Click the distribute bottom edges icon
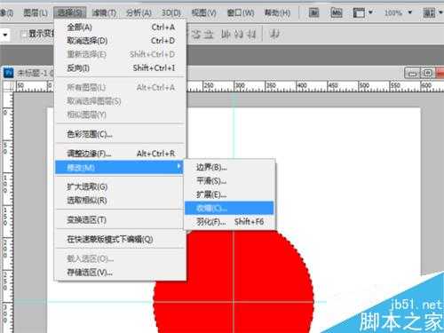This screenshot has width=444, height=333. 209,35
